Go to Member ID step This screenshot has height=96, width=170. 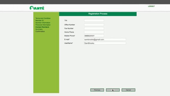[40, 21]
